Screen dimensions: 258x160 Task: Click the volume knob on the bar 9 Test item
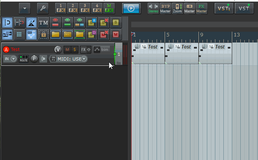pyautogui.click(x=204, y=47)
